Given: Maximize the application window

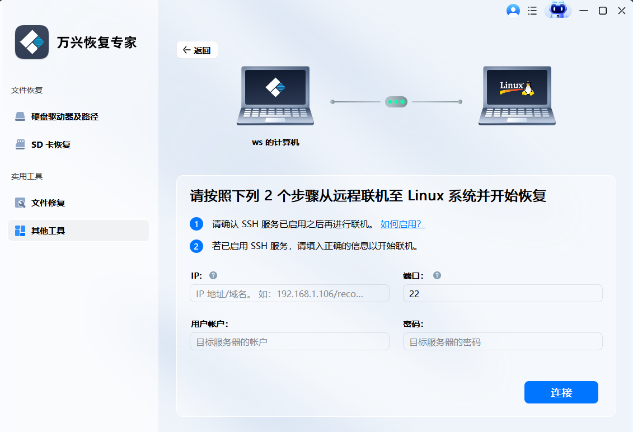Looking at the screenshot, I should tap(603, 11).
